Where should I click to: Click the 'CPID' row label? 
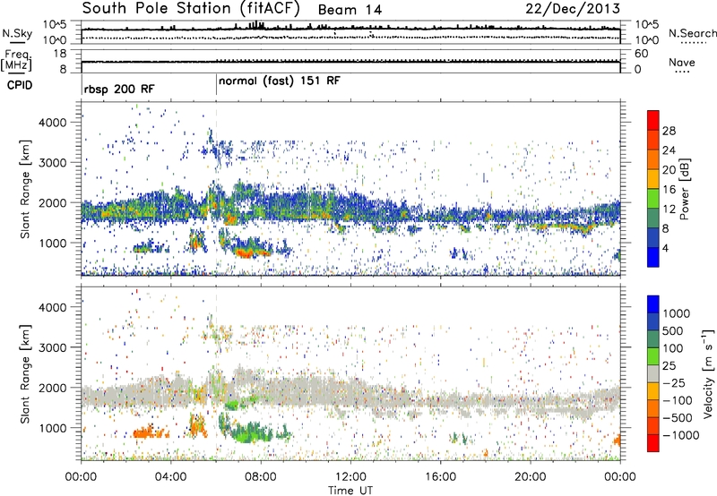point(20,85)
